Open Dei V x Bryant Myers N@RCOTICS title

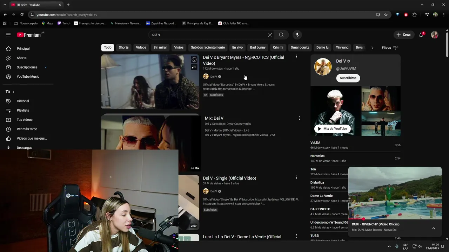[x=243, y=60]
